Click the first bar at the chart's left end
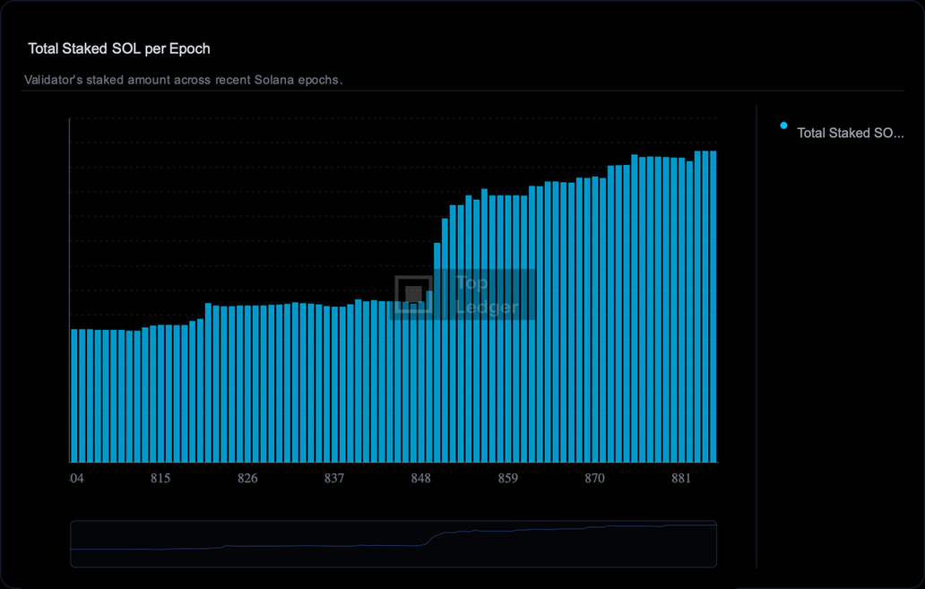Screen dimensions: 925x589 pos(73,394)
